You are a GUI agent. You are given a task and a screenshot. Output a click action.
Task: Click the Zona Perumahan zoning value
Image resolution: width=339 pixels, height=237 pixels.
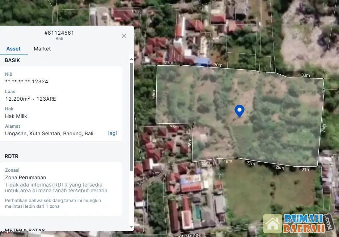26,177
